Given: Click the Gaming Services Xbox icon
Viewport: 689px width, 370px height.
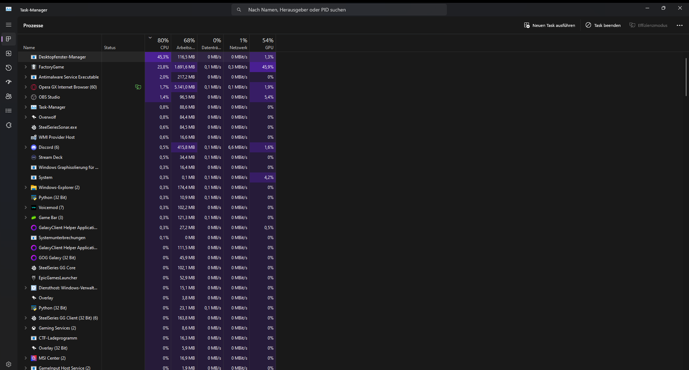Looking at the screenshot, I should coord(34,328).
